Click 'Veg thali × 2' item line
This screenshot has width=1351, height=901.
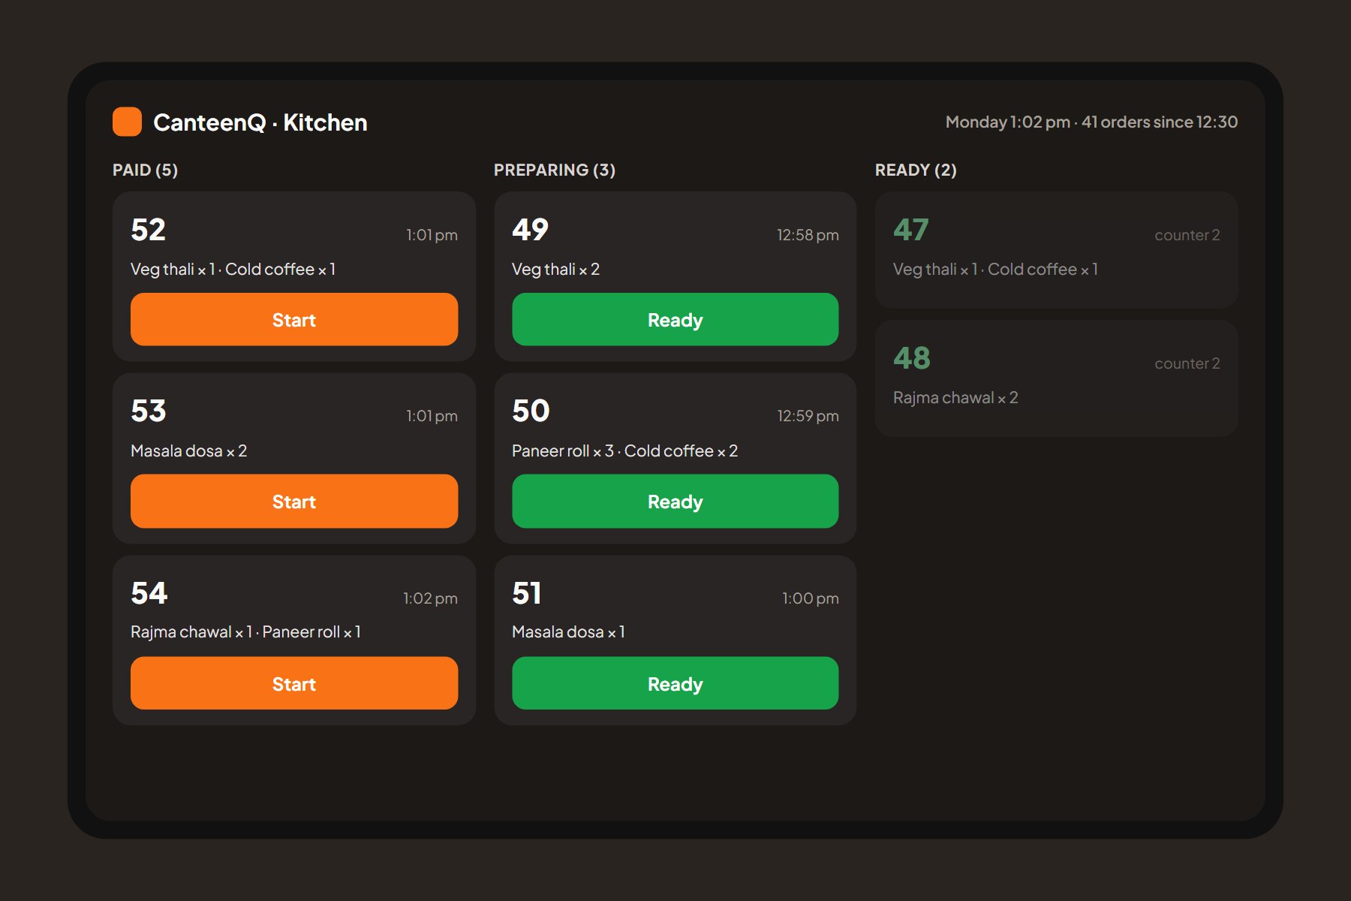tap(555, 270)
